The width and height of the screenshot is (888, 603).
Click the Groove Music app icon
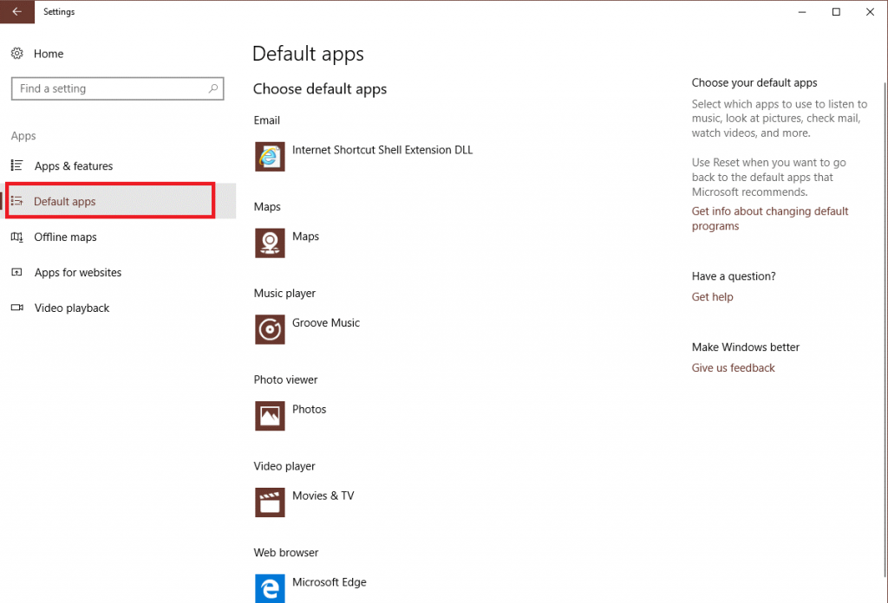click(270, 329)
